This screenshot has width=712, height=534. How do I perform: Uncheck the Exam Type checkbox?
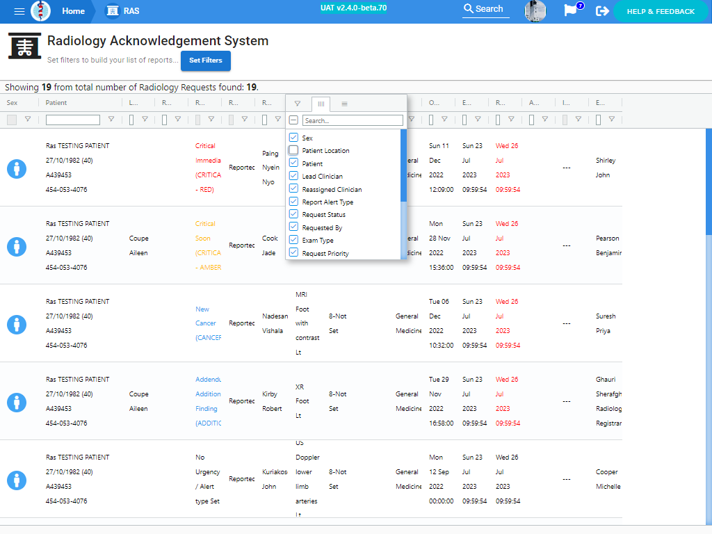point(293,240)
